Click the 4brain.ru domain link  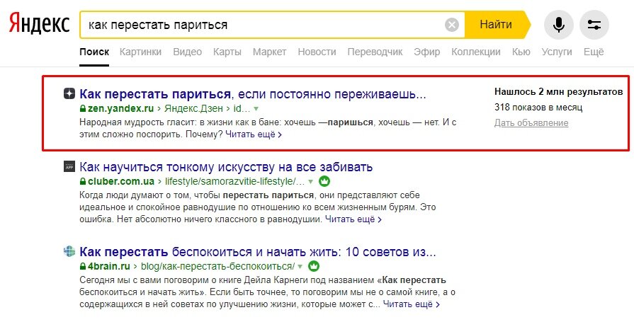[109, 267]
